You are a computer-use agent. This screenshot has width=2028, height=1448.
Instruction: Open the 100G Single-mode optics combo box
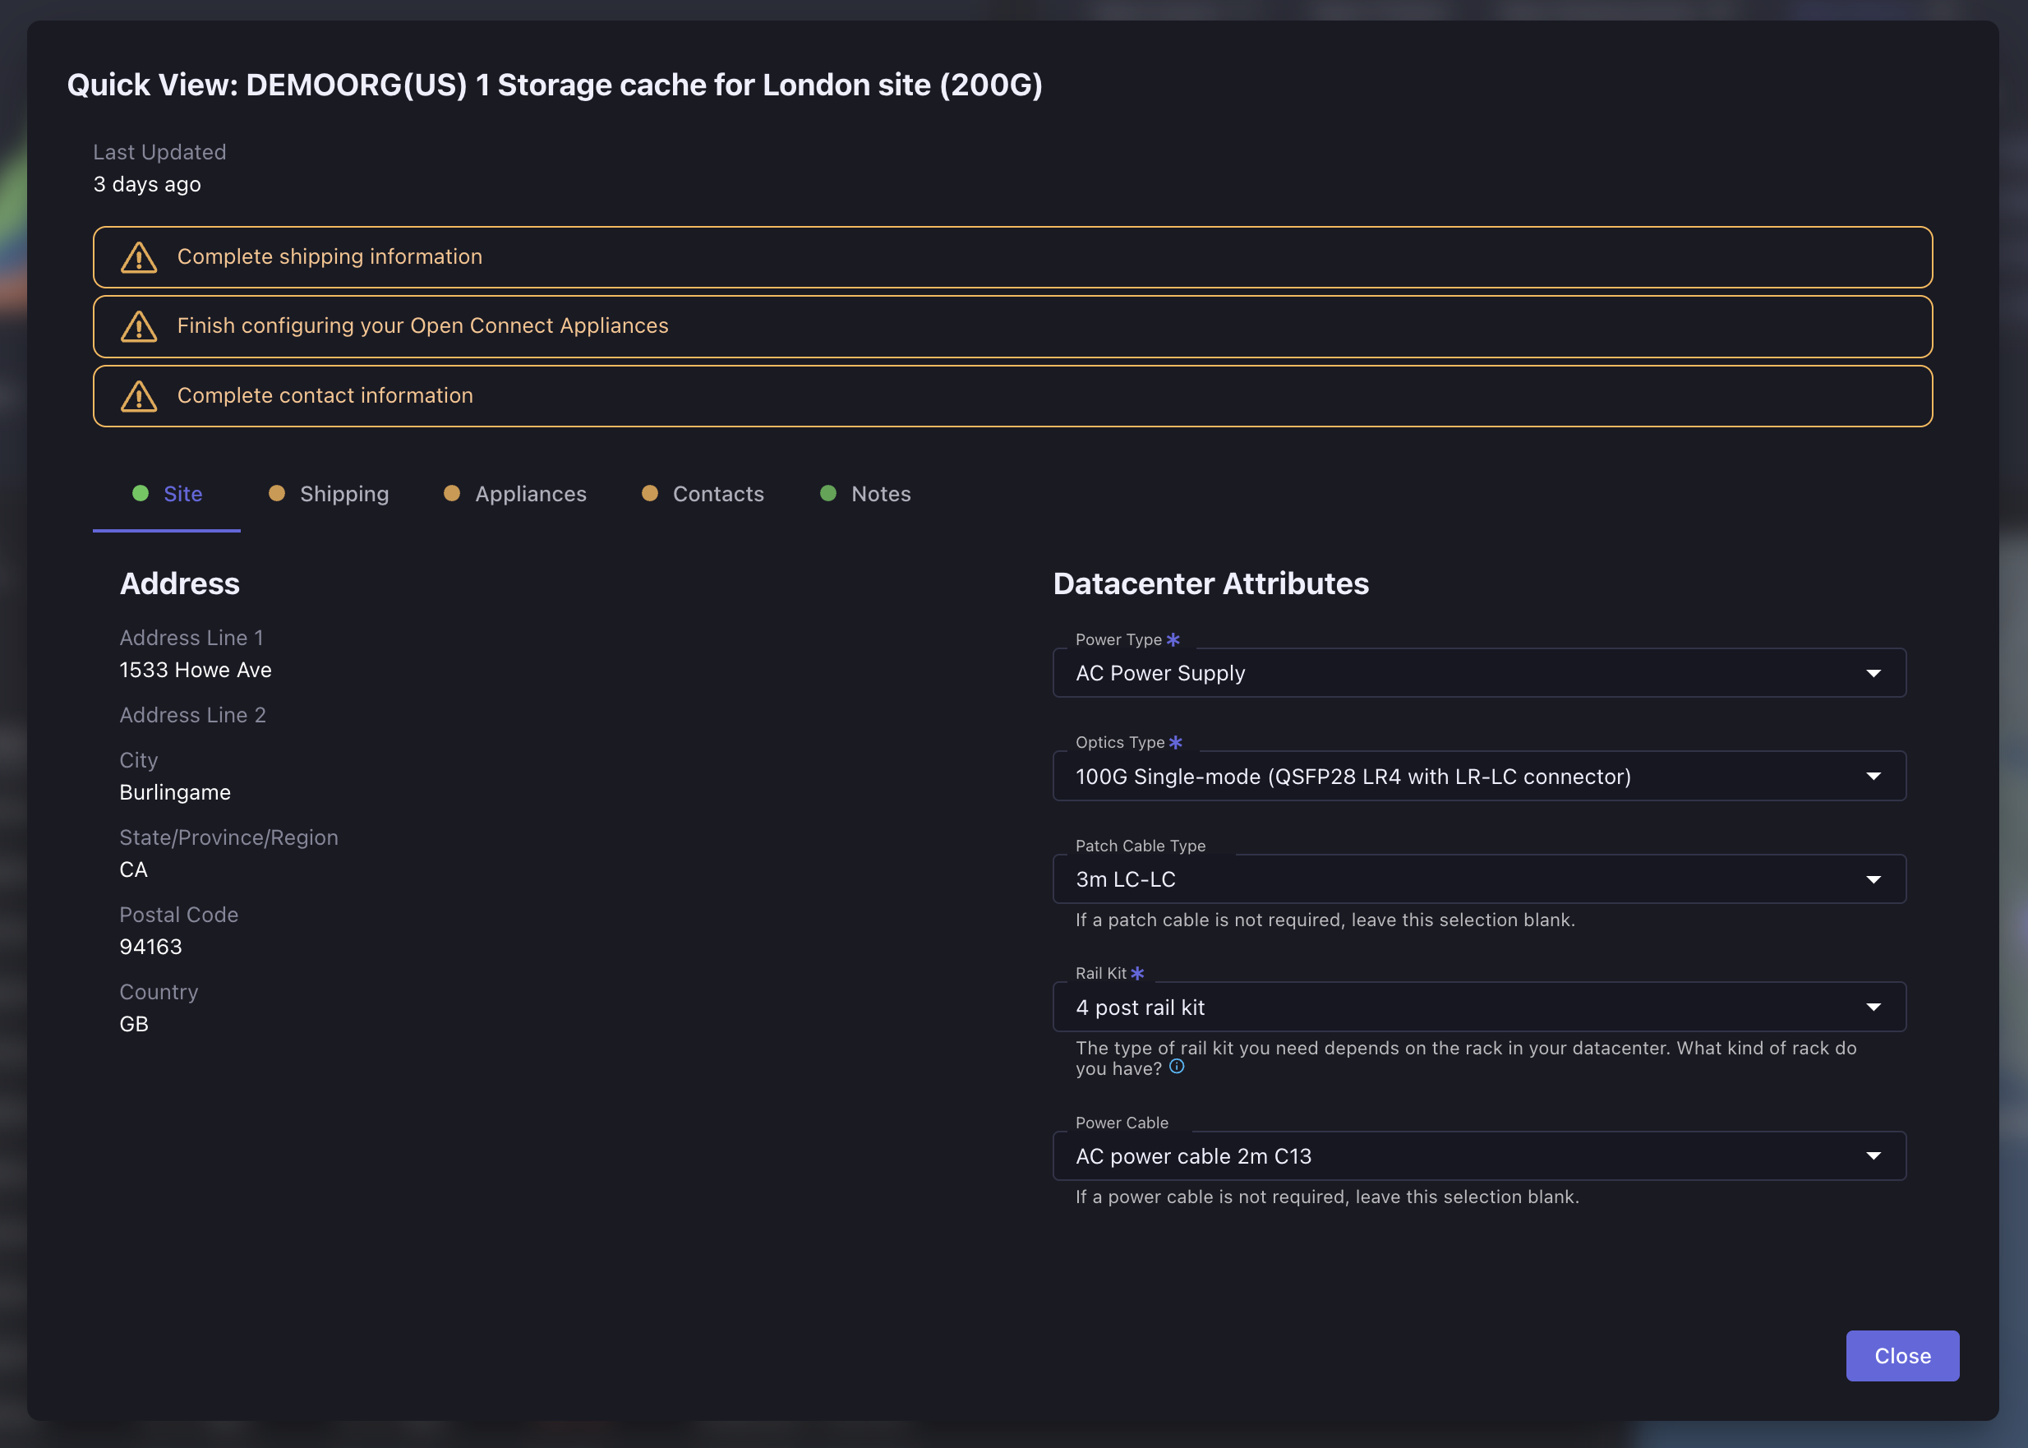click(x=1479, y=777)
